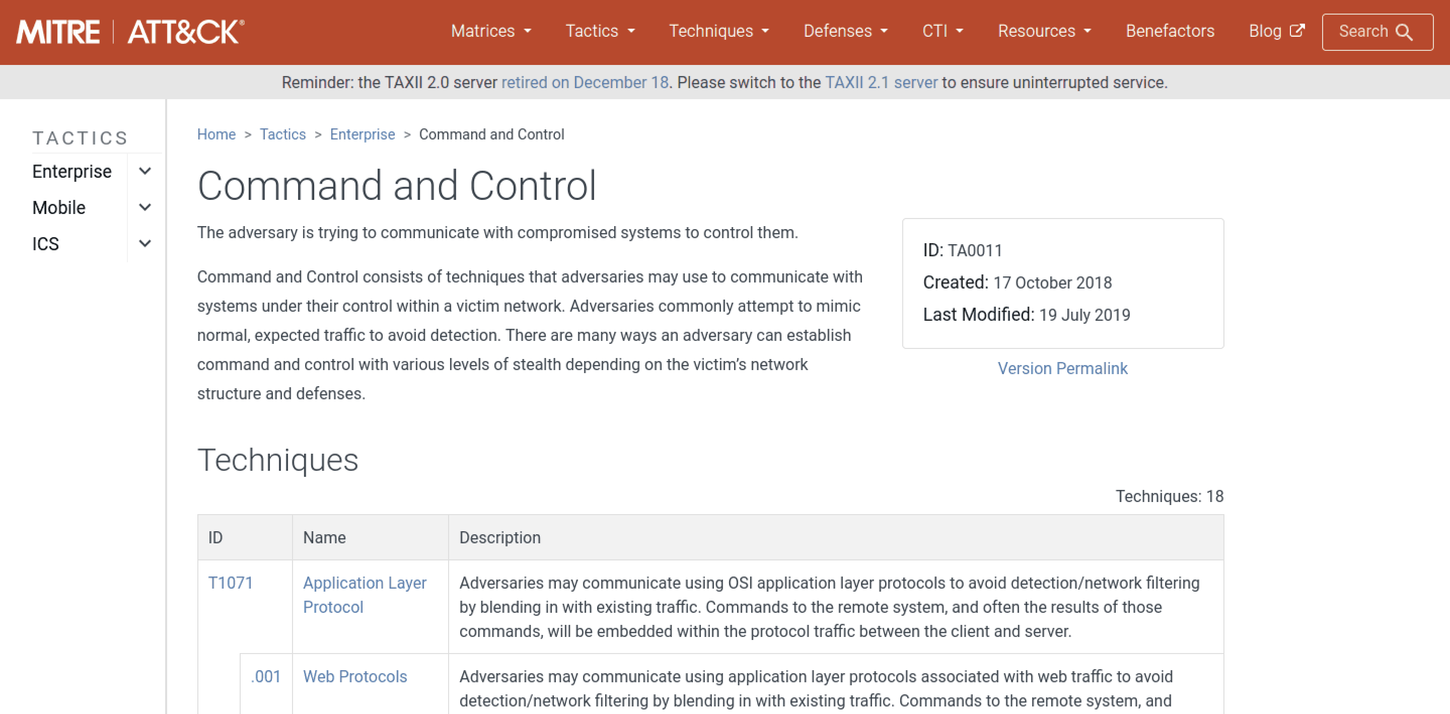Viewport: 1450px width, 714px height.
Task: Click the 'Command and Control' breadcrumb text
Action: point(491,134)
